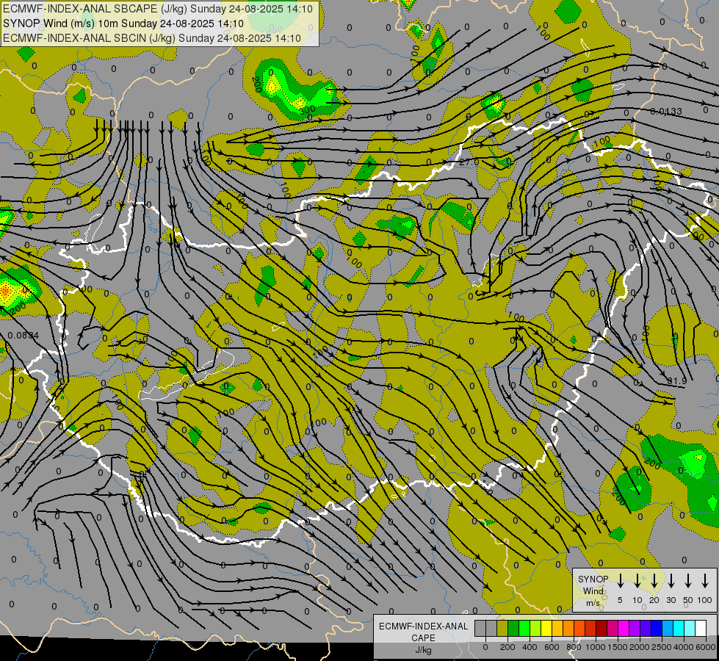
Task: Click the 50 speed label in wind legend
Action: coord(688,600)
